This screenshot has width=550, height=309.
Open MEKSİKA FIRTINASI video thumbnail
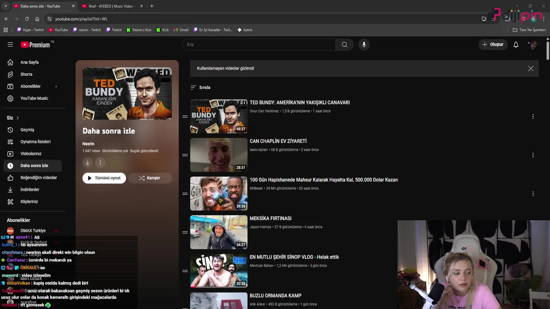point(219,232)
